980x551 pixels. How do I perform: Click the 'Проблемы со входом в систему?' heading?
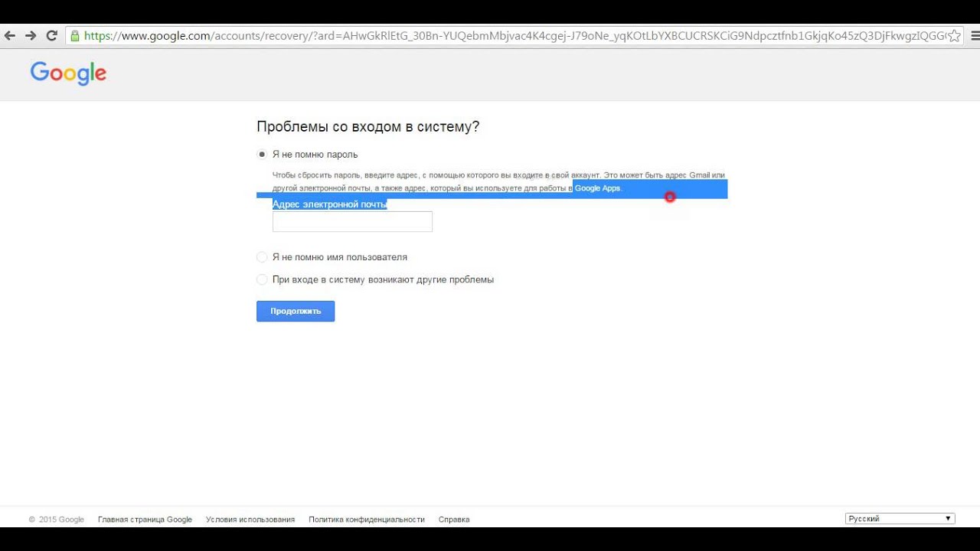tap(367, 127)
